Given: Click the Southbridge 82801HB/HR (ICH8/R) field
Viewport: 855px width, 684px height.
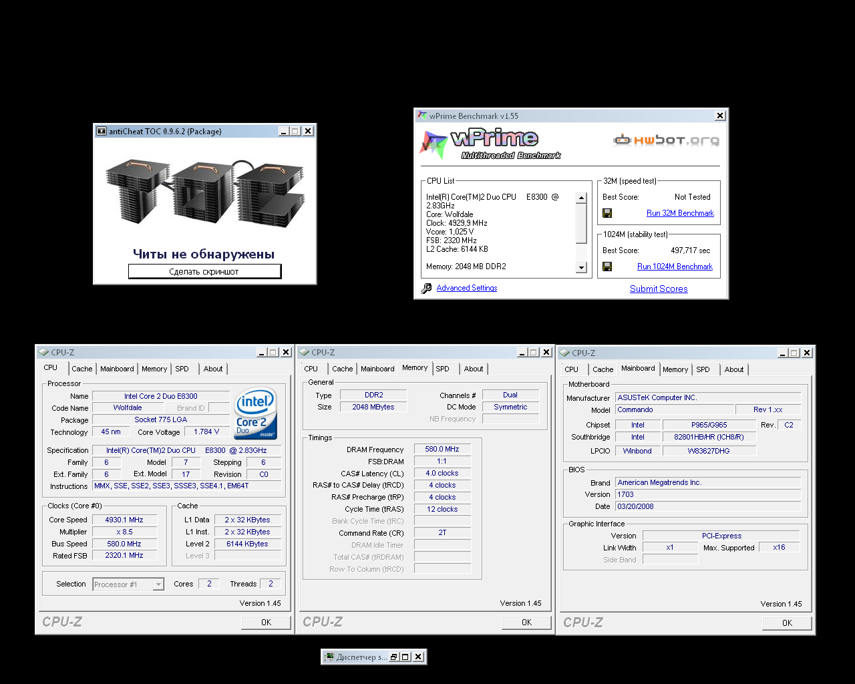Looking at the screenshot, I should [x=709, y=437].
